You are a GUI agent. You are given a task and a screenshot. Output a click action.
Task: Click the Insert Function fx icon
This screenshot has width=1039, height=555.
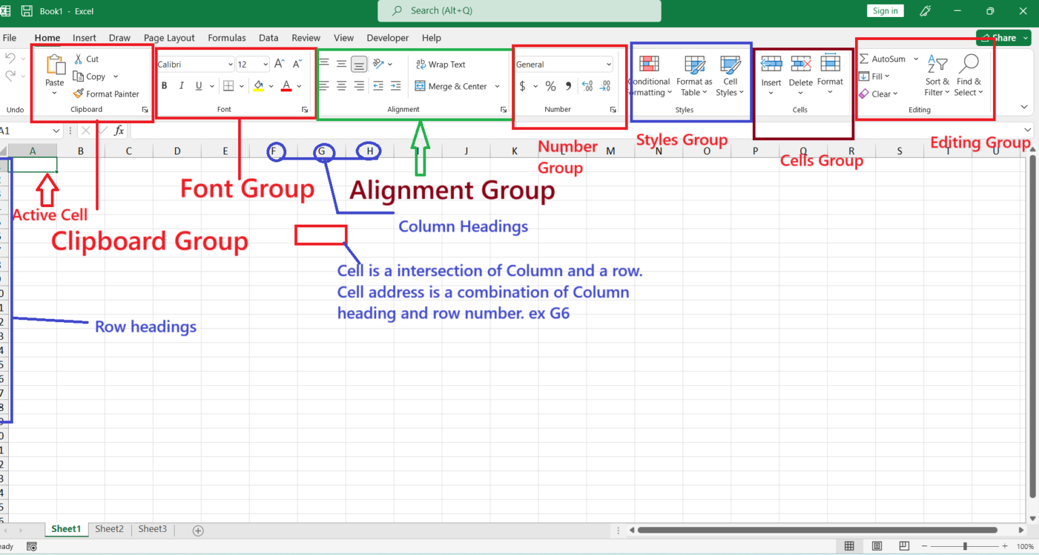(119, 131)
